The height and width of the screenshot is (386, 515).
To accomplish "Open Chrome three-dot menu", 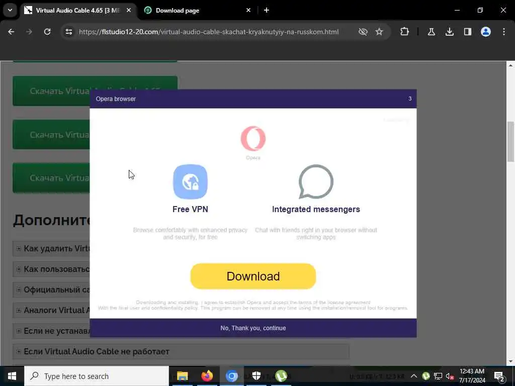I will click(x=504, y=32).
